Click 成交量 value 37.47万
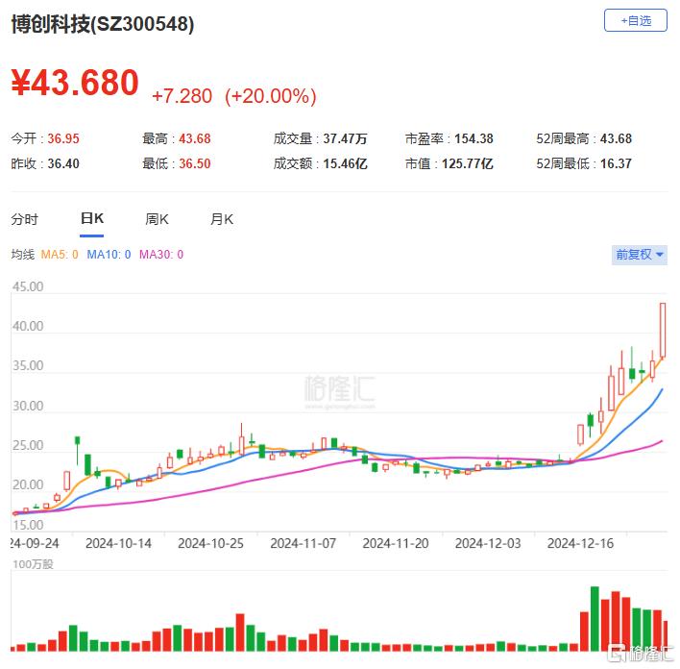 click(x=345, y=139)
